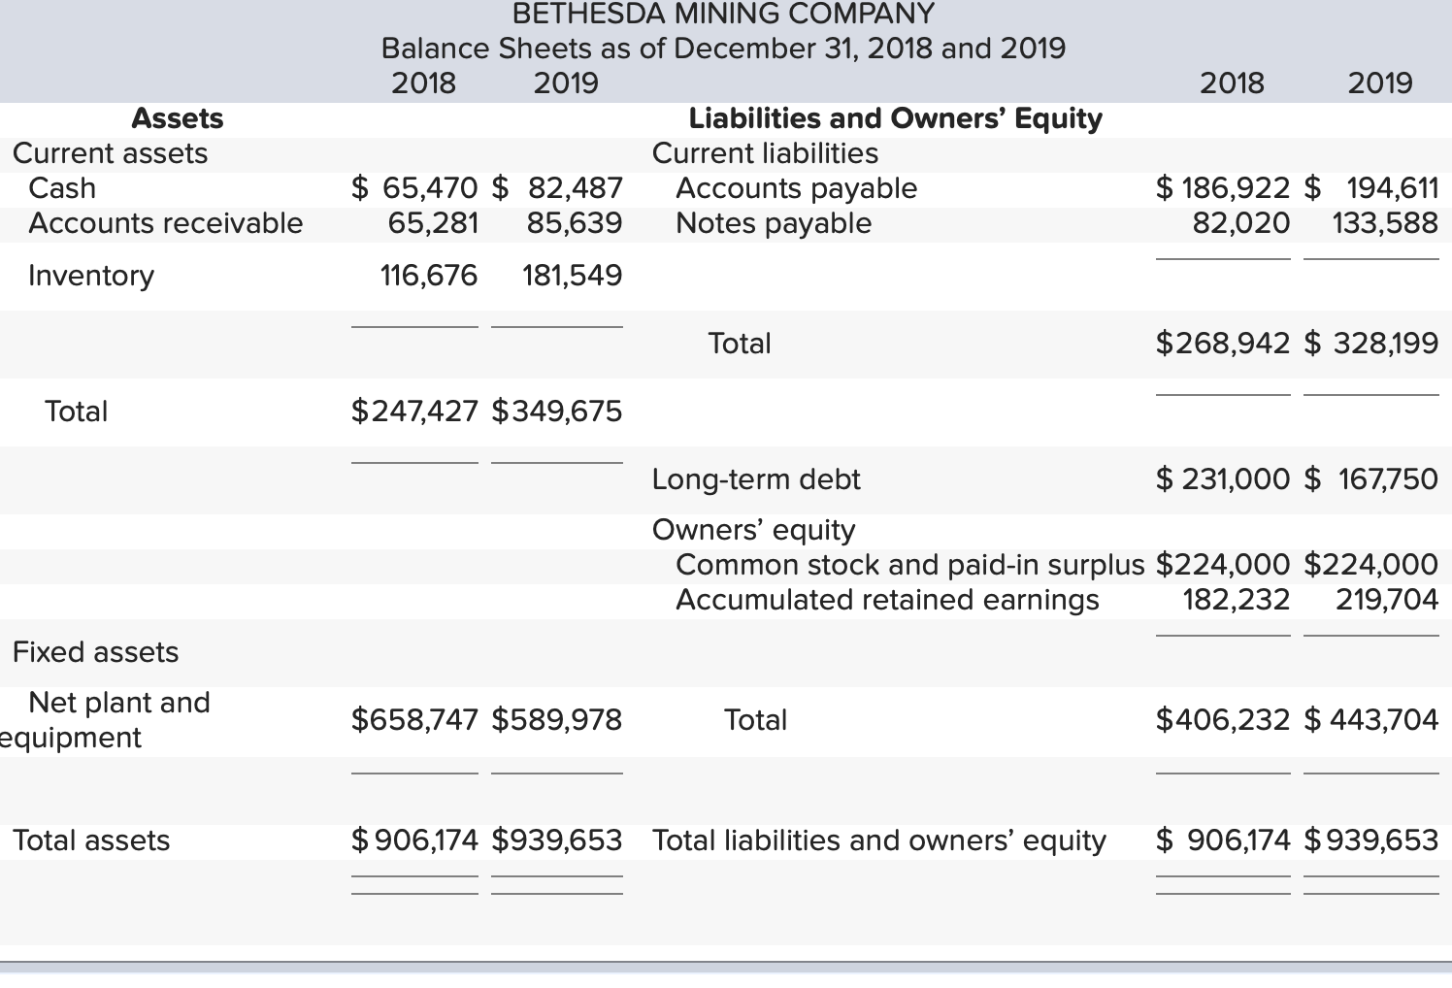Screen dimensions: 1452x988
Task: Click the Net plant and equipment label
Action: click(105, 720)
